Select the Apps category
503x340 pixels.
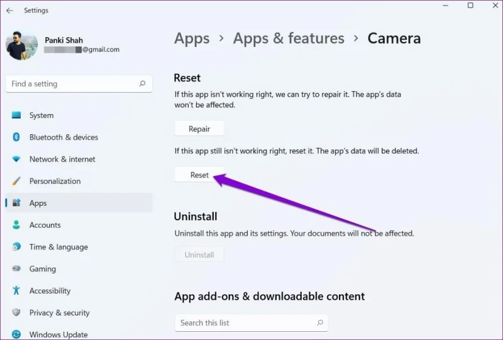(x=79, y=203)
